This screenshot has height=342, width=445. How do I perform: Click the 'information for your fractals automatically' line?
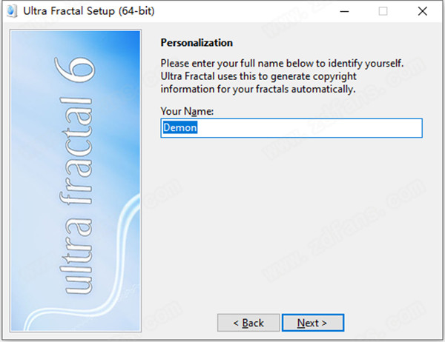coord(258,90)
